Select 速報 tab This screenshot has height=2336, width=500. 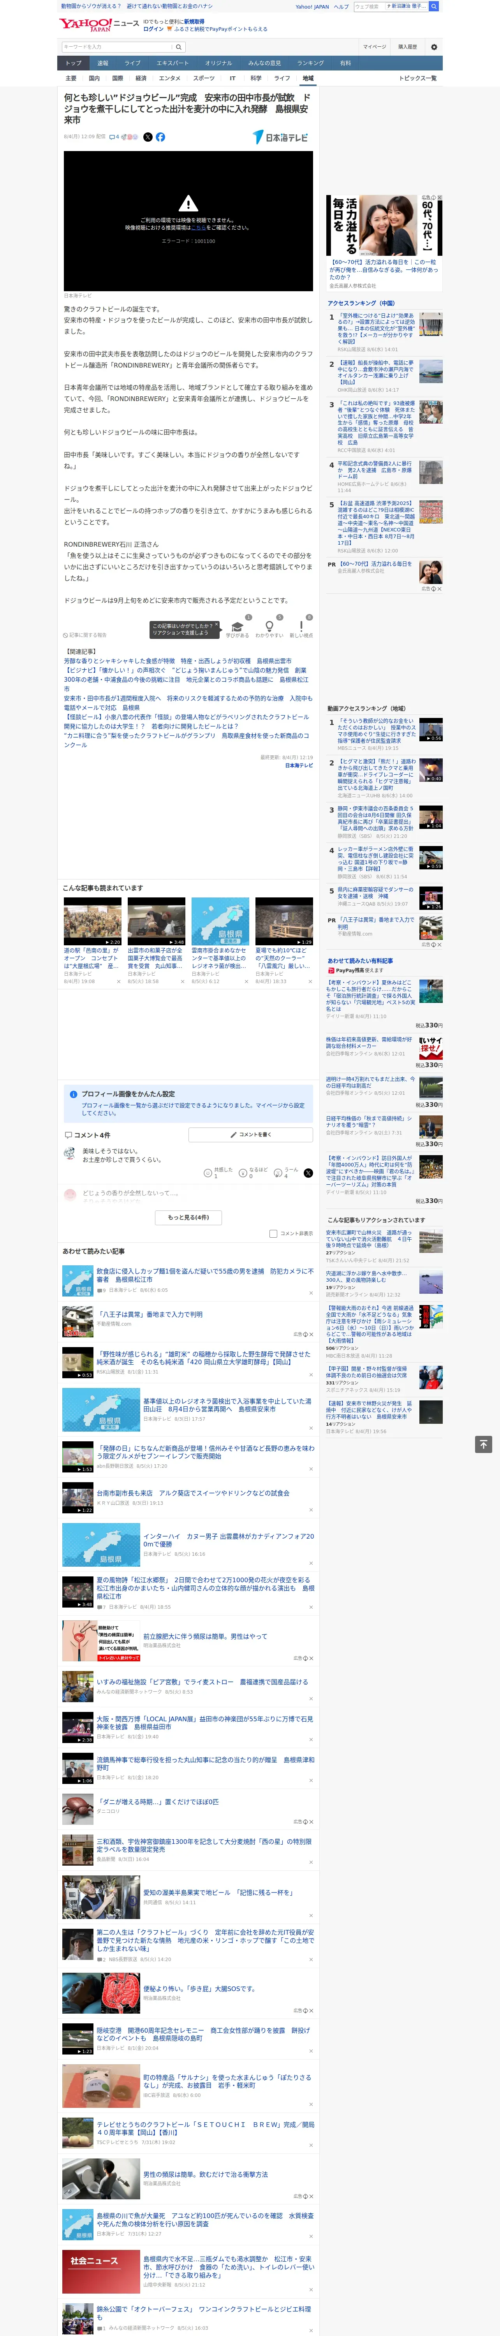click(x=102, y=63)
